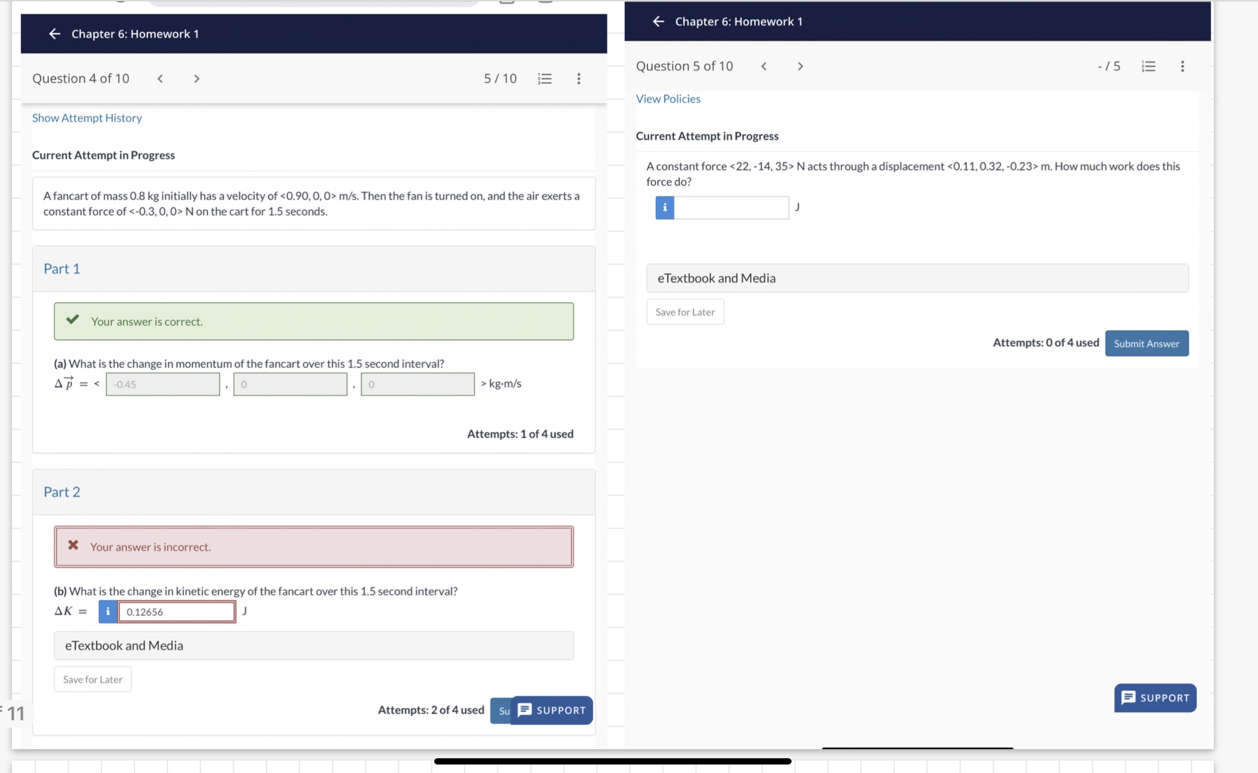The height and width of the screenshot is (773, 1258).
Task: Open question list icon for Question 4
Action: pos(544,79)
